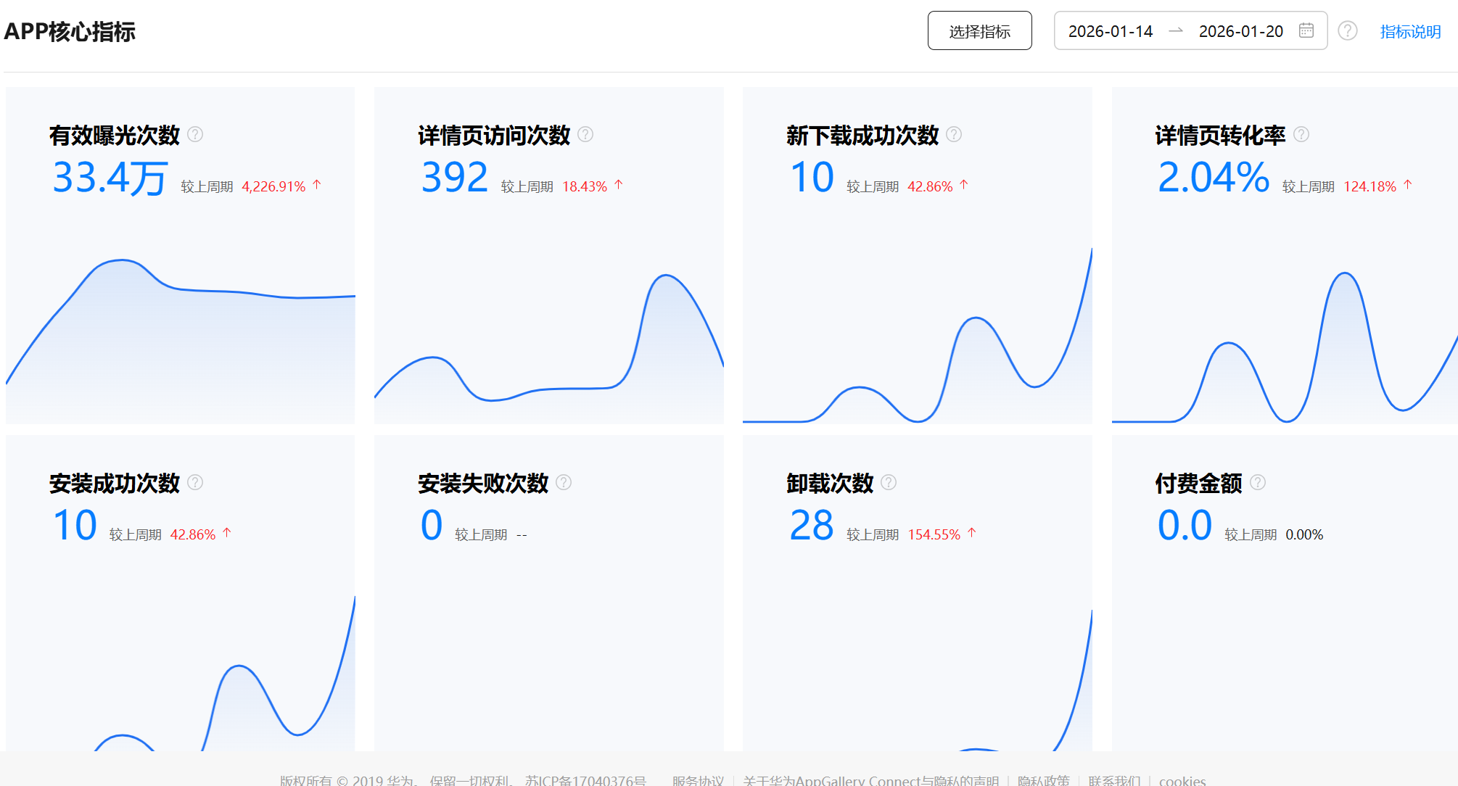Show help for 有效曝光次数
Viewport: 1458px width, 786px height.
195,134
